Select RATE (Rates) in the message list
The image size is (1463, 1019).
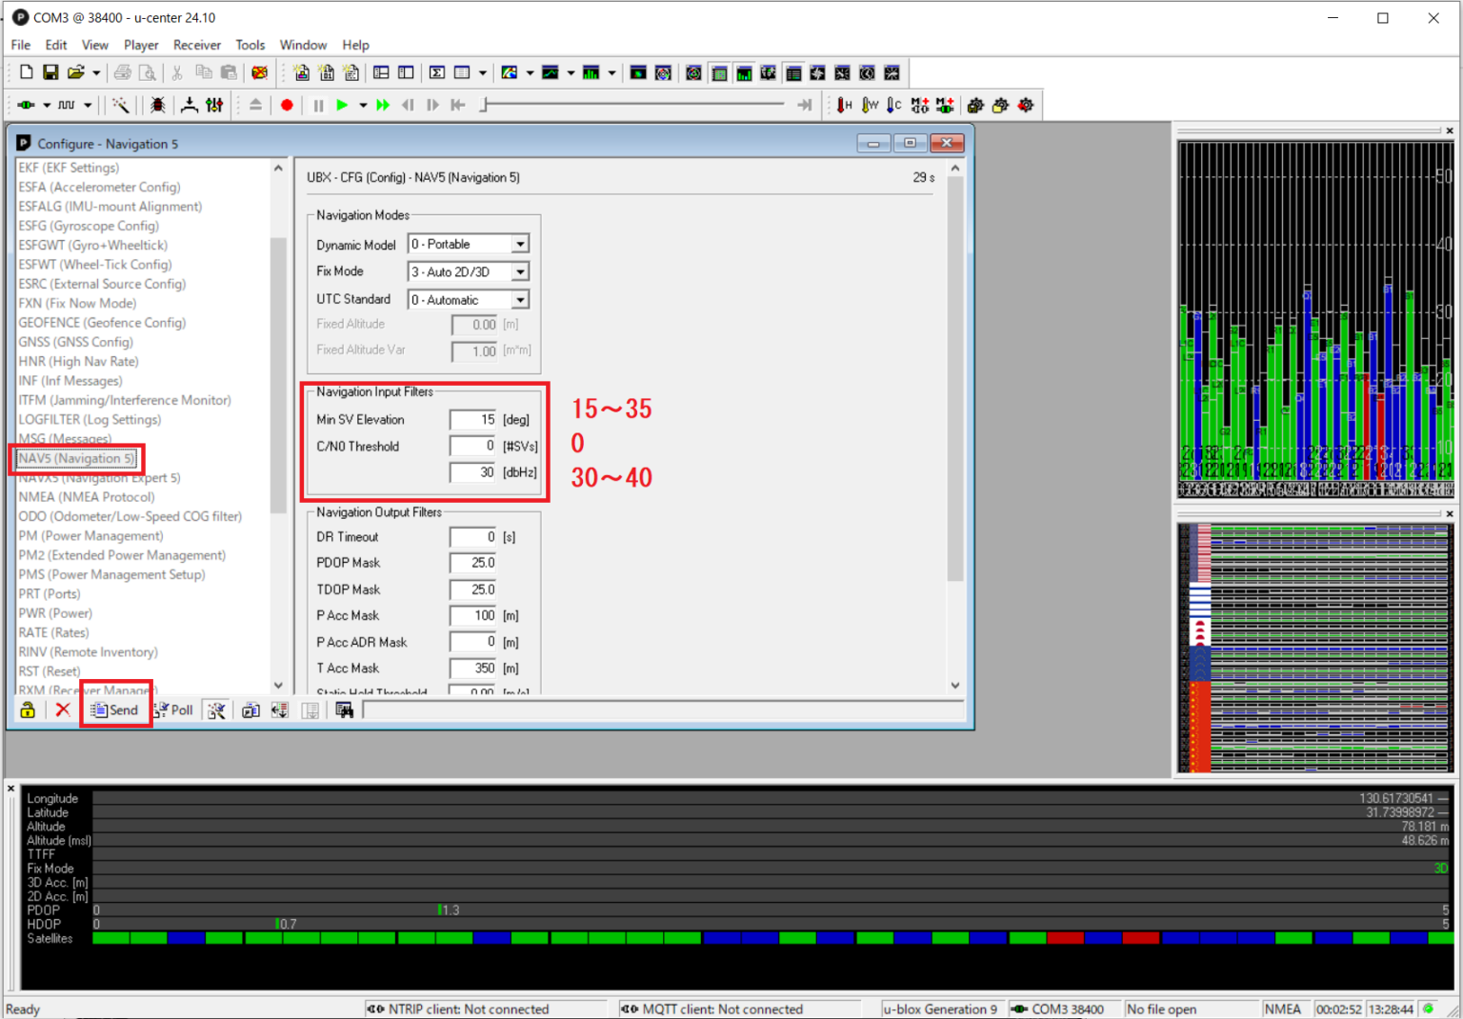(53, 632)
